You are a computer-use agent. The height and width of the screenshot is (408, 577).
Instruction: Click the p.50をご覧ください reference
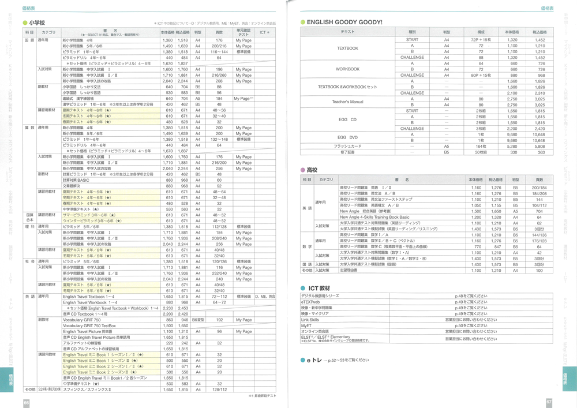click(x=471, y=325)
